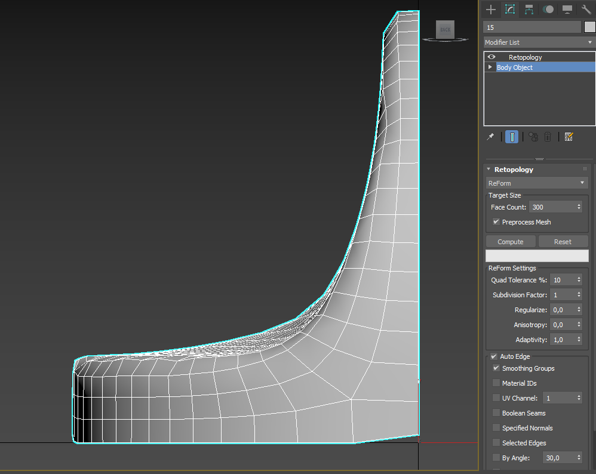The image size is (596, 474).
Task: Disable the Smoothing Groups checkbox
Action: (496, 368)
